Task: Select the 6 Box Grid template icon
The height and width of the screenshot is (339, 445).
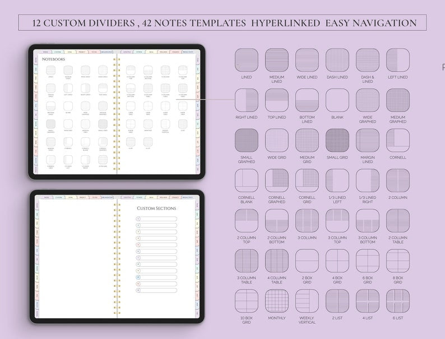Action: click(368, 261)
